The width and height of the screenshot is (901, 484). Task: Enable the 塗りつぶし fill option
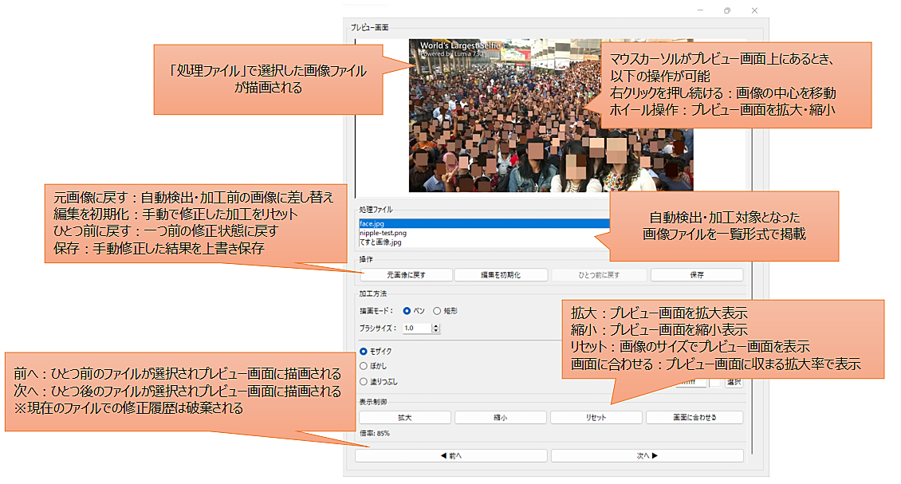pyautogui.click(x=364, y=381)
